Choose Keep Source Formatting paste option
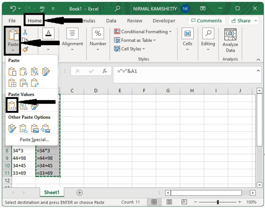Screen dimensions: 265x208 pyautogui.click(x=46, y=72)
